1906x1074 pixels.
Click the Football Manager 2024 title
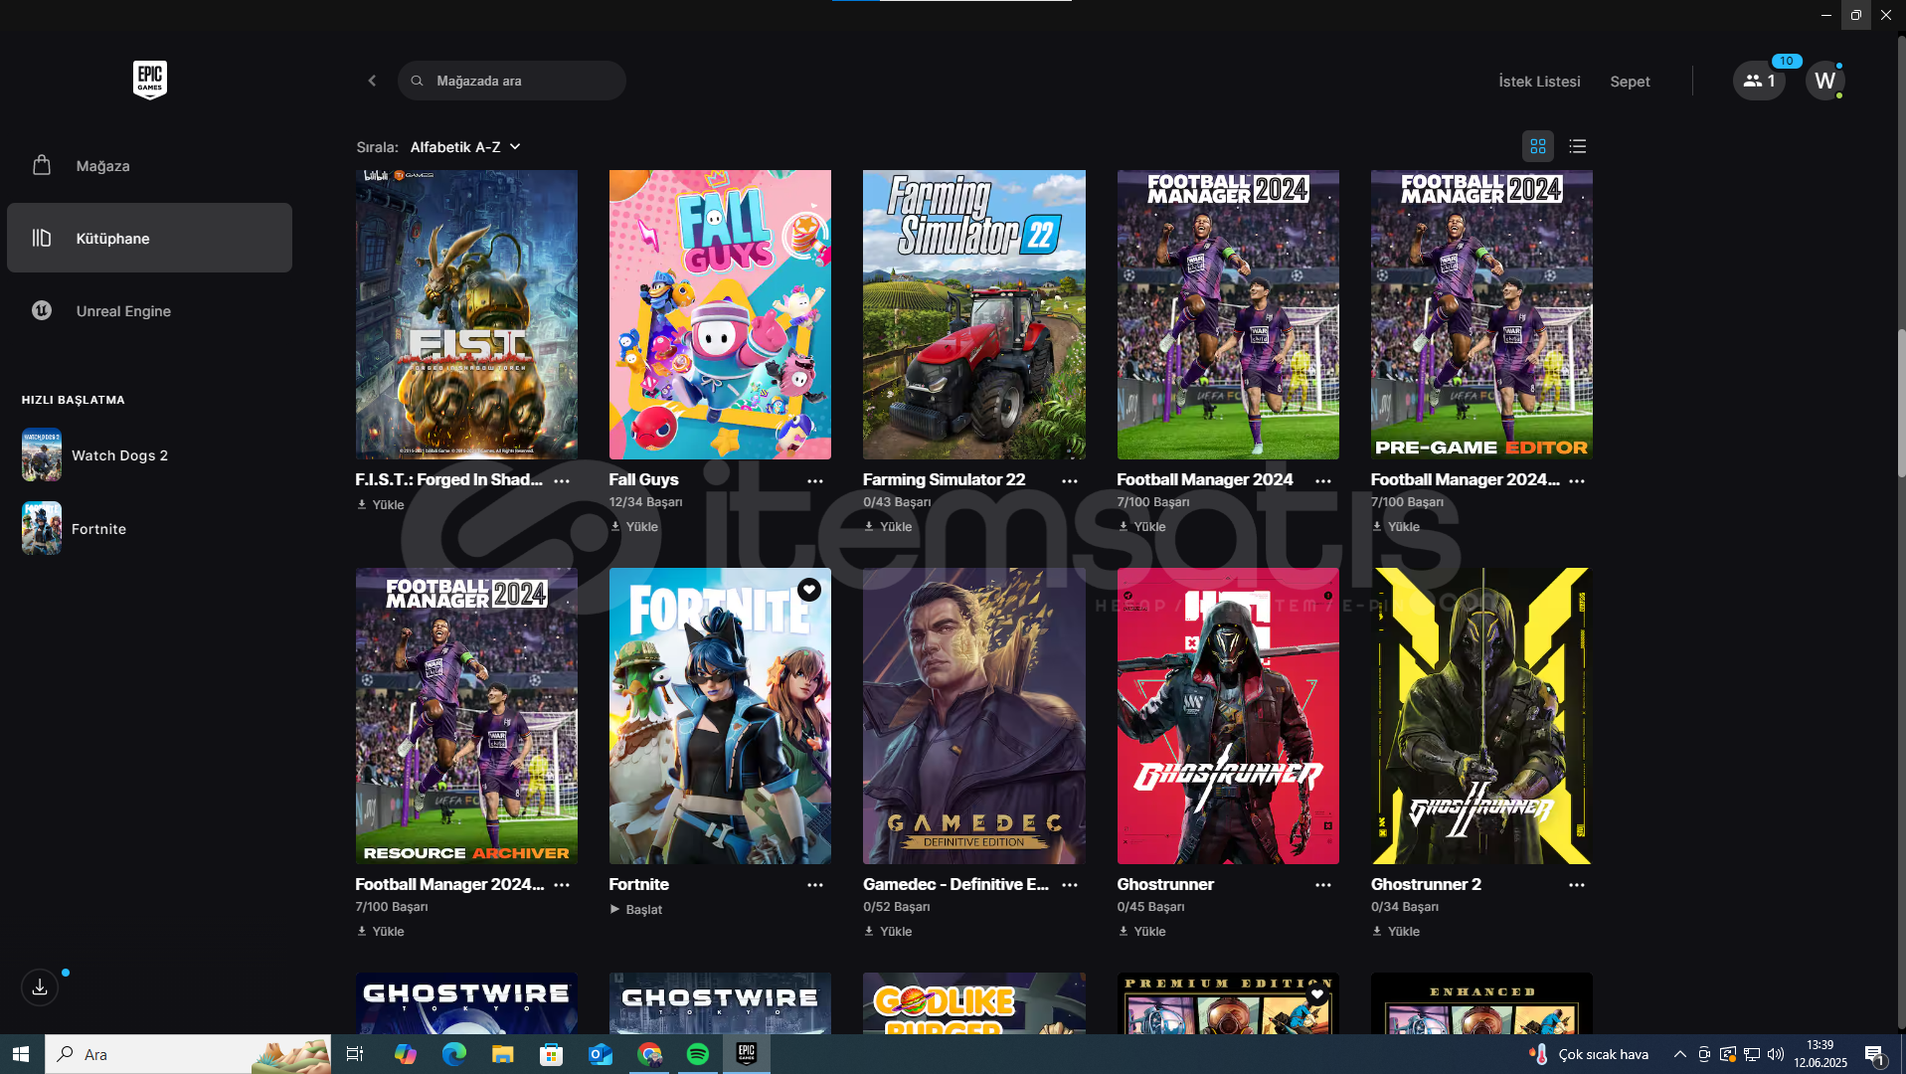coord(1205,479)
